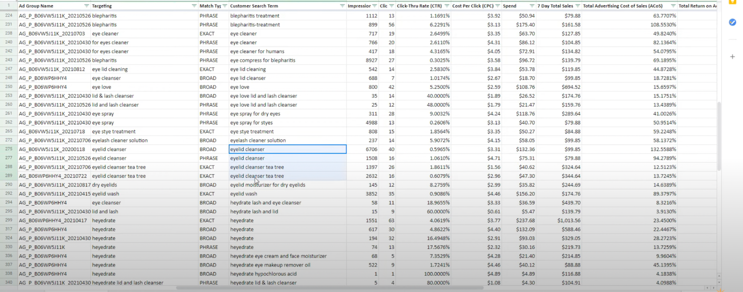This screenshot has height=292, width=743.
Task: Open the Tasks side panel icon
Action: pyautogui.click(x=732, y=22)
